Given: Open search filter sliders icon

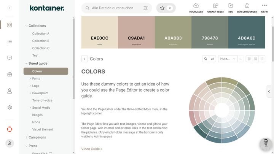Looking at the screenshot, I should click(145, 8).
